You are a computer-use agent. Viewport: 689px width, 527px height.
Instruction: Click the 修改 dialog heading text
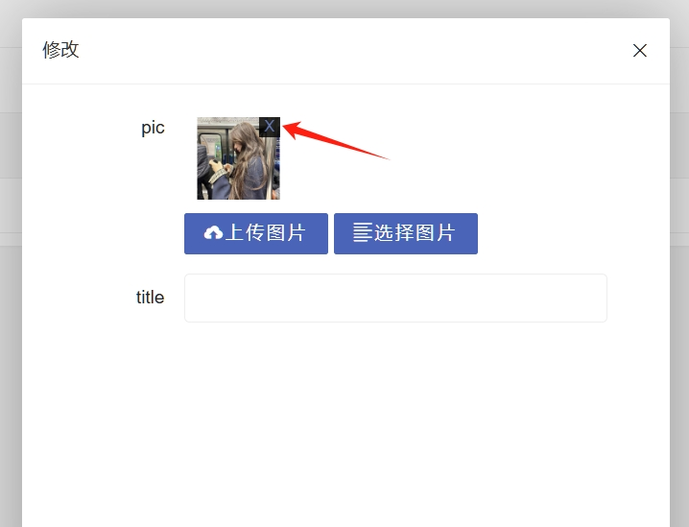pyautogui.click(x=60, y=50)
